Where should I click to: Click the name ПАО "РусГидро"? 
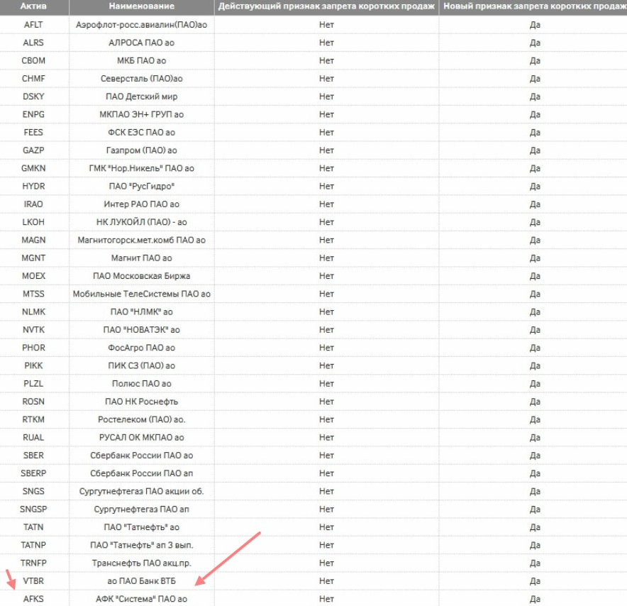(x=142, y=187)
